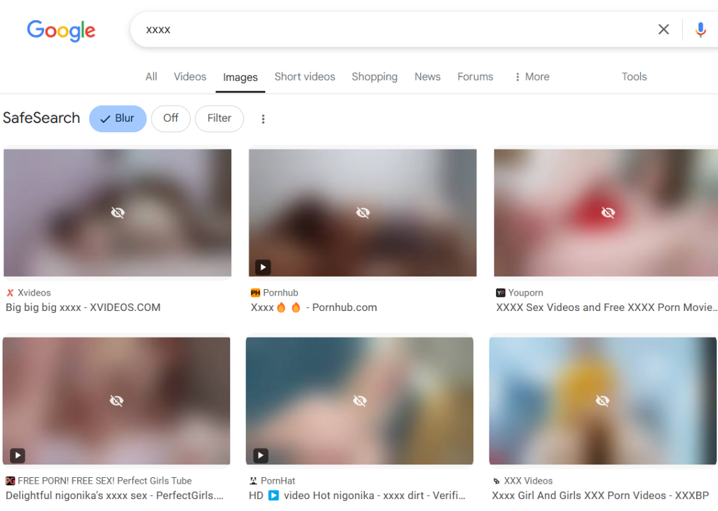The height and width of the screenshot is (511, 718).
Task: Select SafeSearch Blur option
Action: pyautogui.click(x=118, y=118)
